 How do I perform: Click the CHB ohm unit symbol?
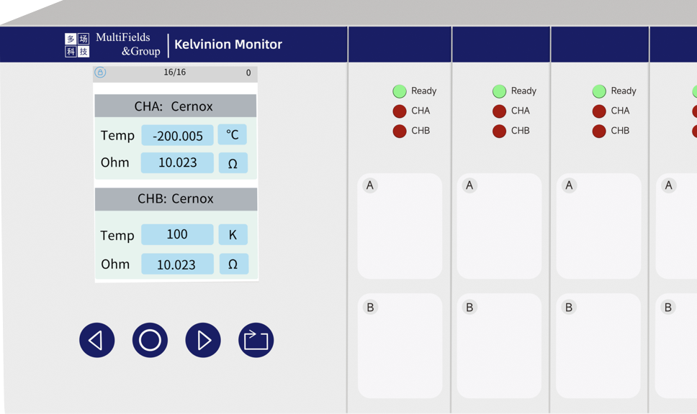233,264
